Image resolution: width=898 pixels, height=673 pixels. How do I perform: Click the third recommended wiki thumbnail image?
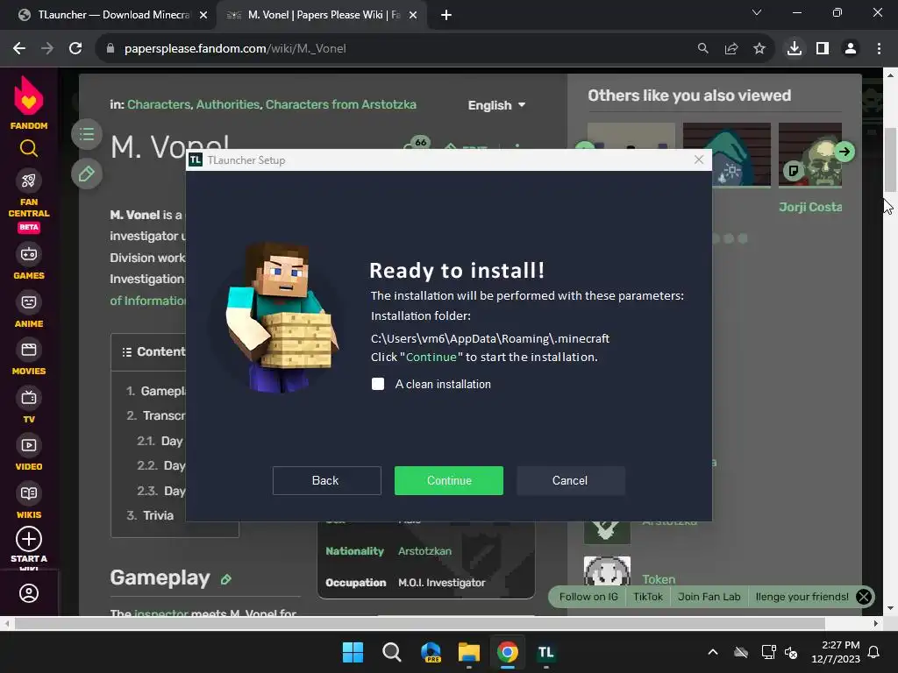coord(809,154)
